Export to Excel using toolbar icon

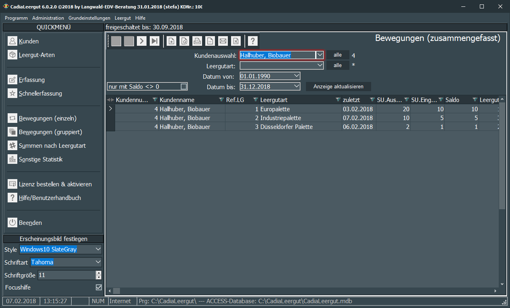click(236, 41)
